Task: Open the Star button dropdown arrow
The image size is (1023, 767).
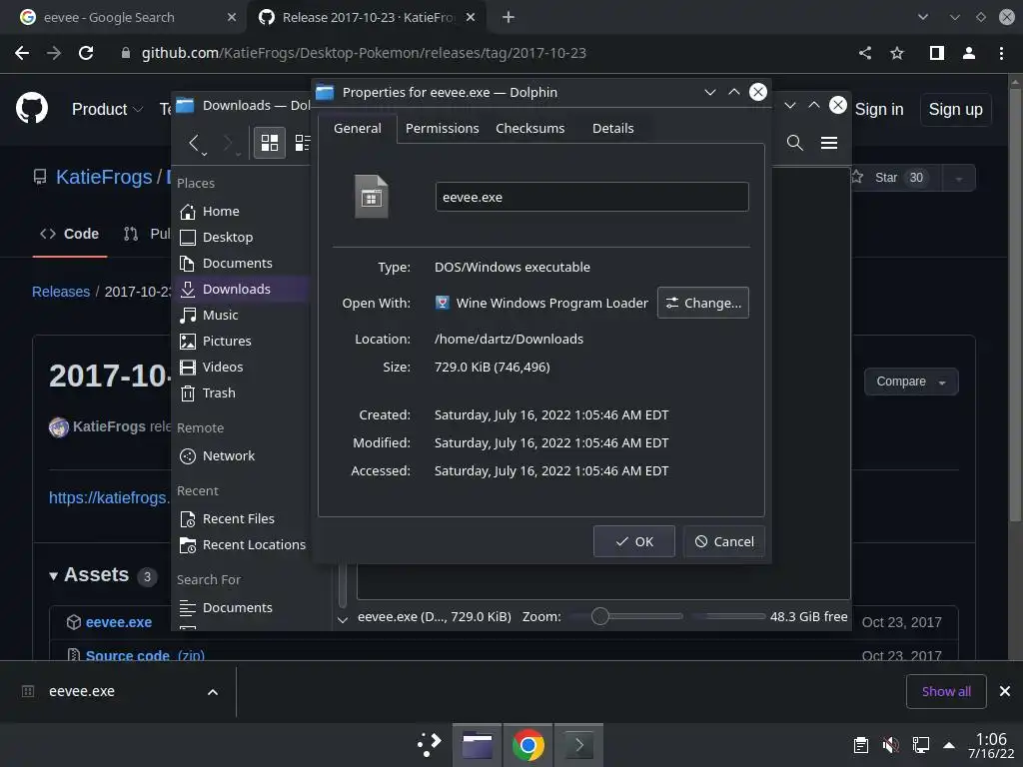Action: pos(958,178)
